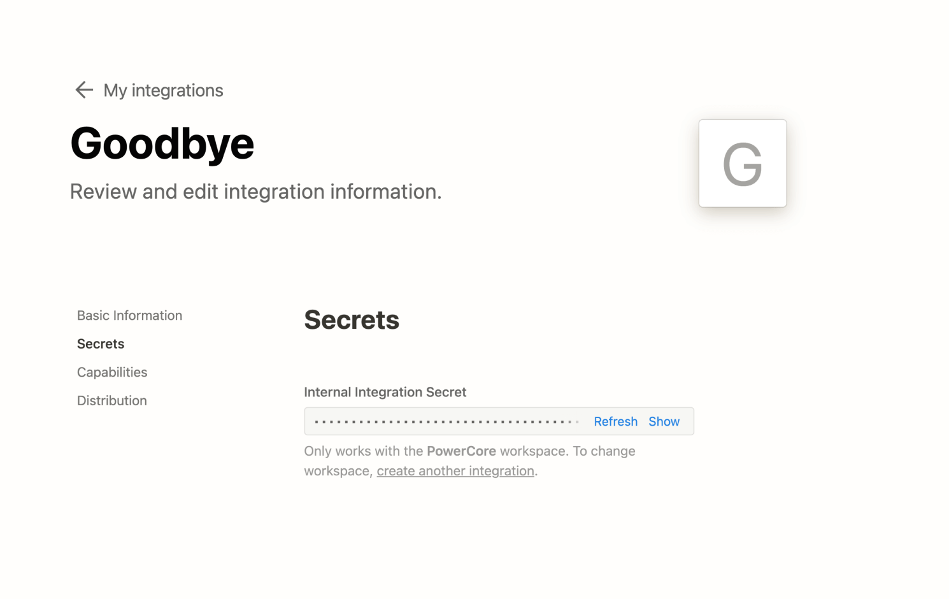
Task: Go to the Distribution section
Action: [x=111, y=400]
